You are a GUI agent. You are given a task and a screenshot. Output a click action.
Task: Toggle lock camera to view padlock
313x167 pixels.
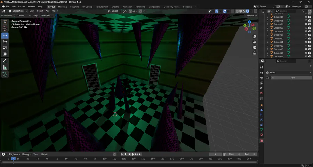click(x=254, y=53)
